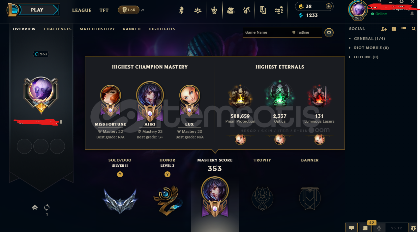Click the Play button

37,10
